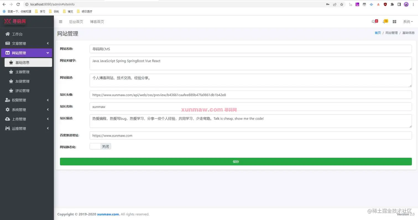
Task: Open 工作台 in the sidebar
Action: [x=27, y=34]
